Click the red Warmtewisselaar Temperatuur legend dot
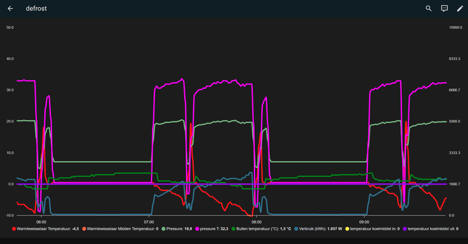 [13, 229]
